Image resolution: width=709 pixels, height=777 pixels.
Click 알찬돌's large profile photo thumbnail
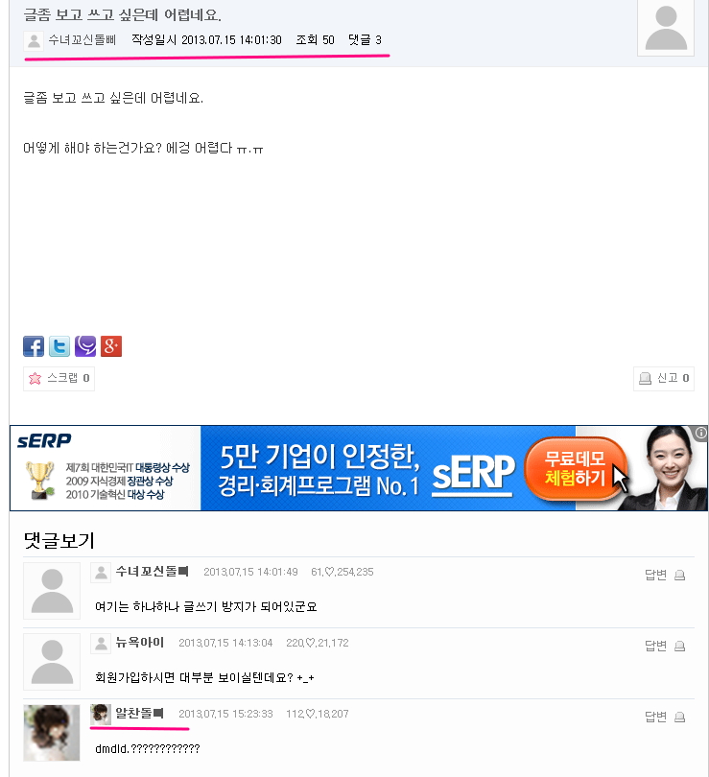52,733
